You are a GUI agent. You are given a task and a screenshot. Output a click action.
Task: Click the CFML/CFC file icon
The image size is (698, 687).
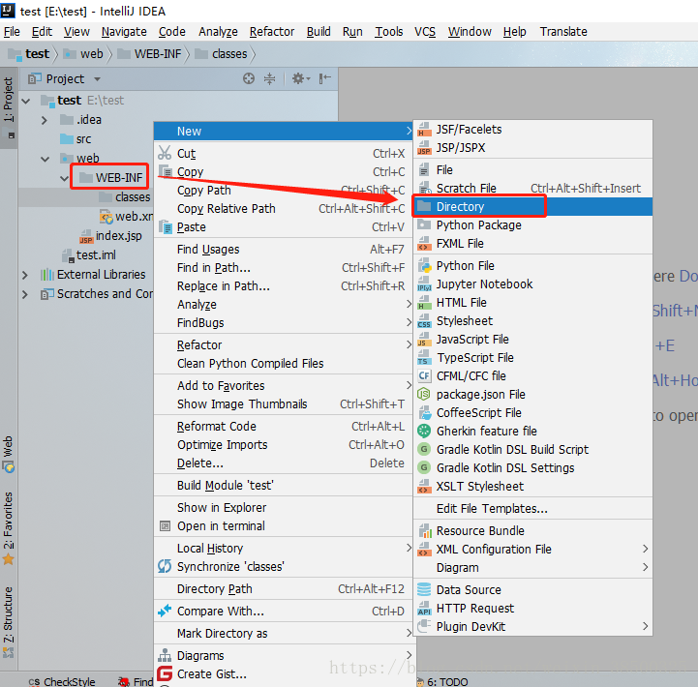[424, 376]
